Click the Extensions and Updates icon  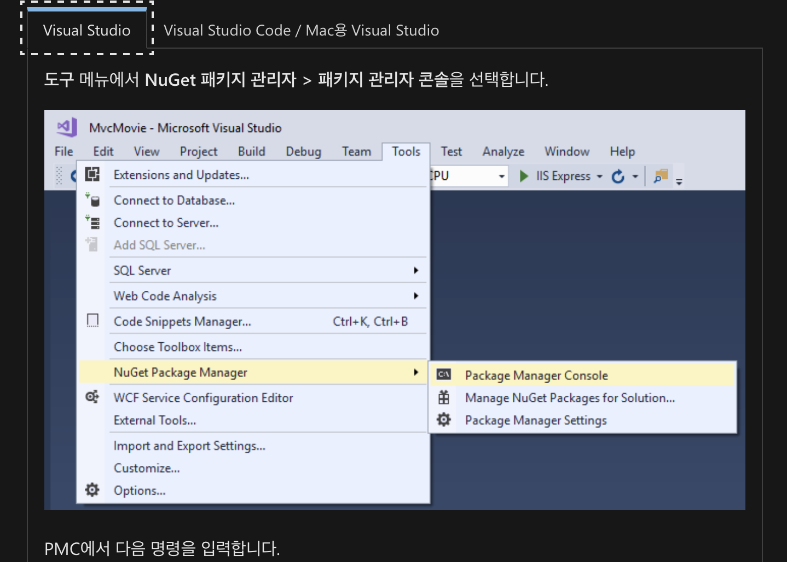point(92,174)
